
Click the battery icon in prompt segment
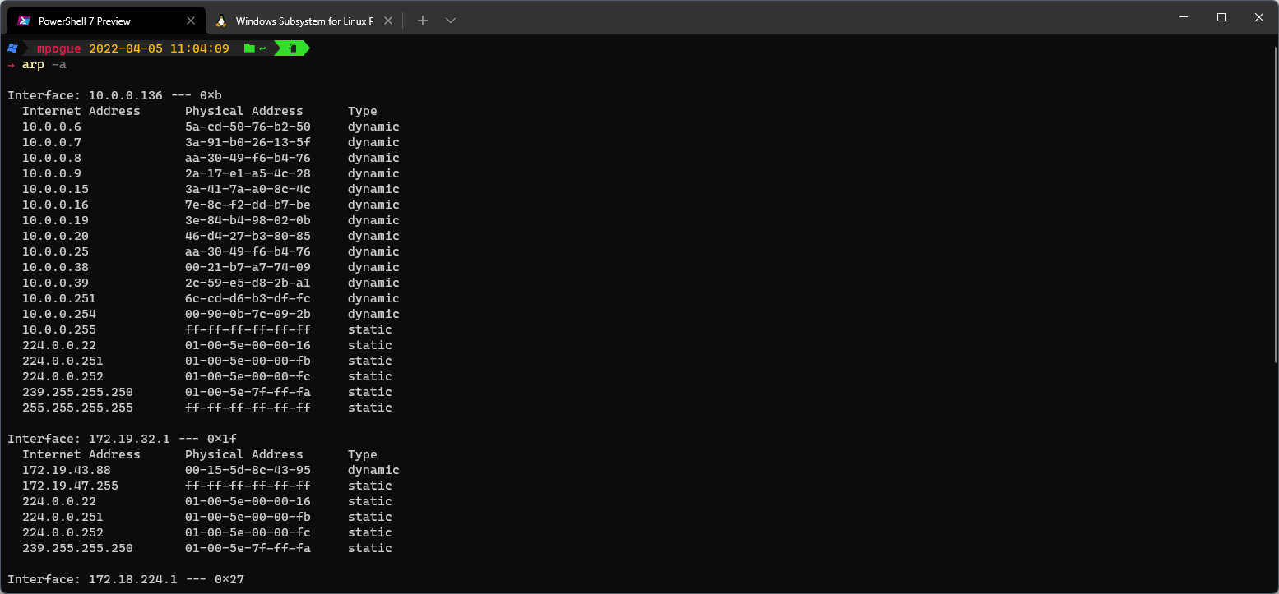tap(291, 48)
